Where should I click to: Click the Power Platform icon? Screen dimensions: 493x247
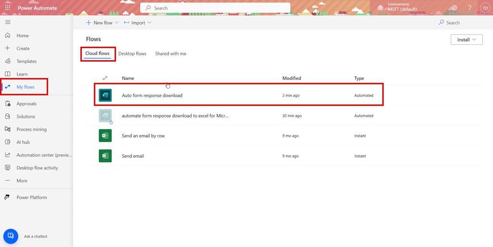7,197
